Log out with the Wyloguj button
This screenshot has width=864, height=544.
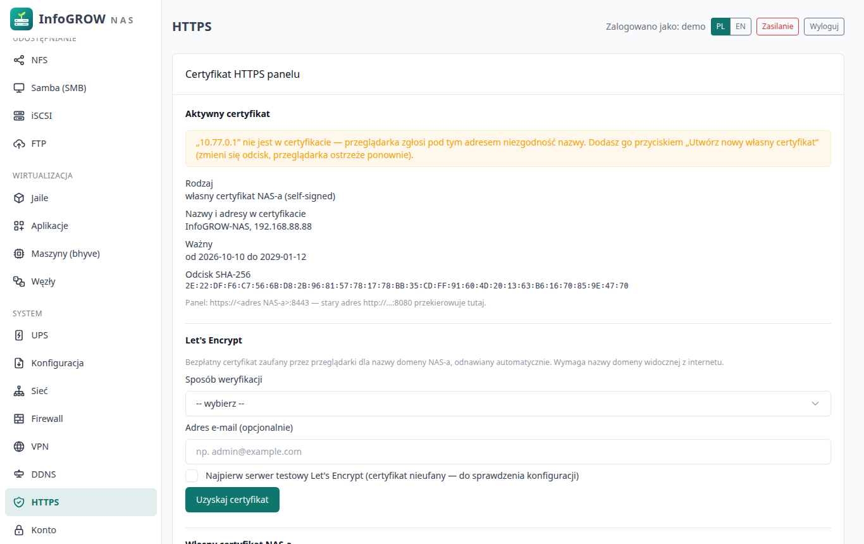(824, 27)
